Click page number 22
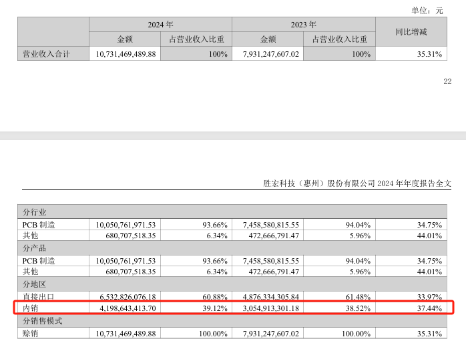Screen dimensions: 466x349 (447, 81)
